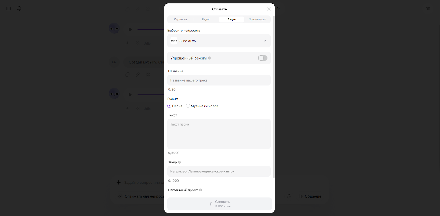Switch to the Картинка tab
The width and height of the screenshot is (440, 216).
[x=180, y=19]
